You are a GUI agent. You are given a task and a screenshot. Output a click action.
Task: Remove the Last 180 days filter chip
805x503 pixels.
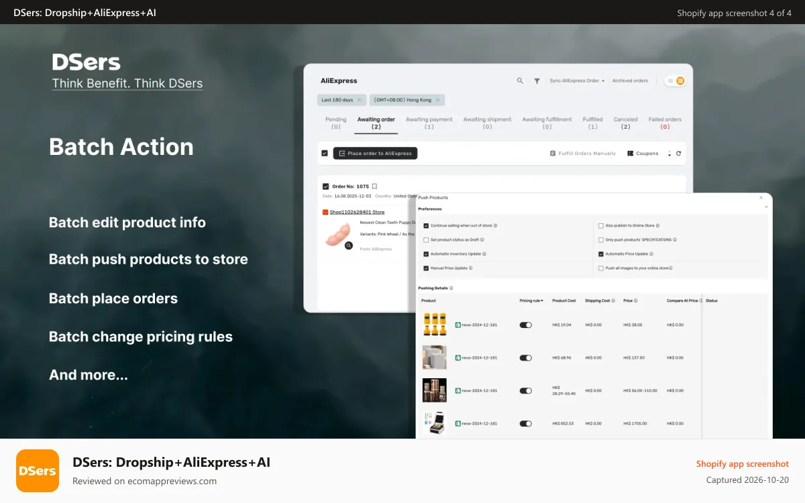coord(359,100)
